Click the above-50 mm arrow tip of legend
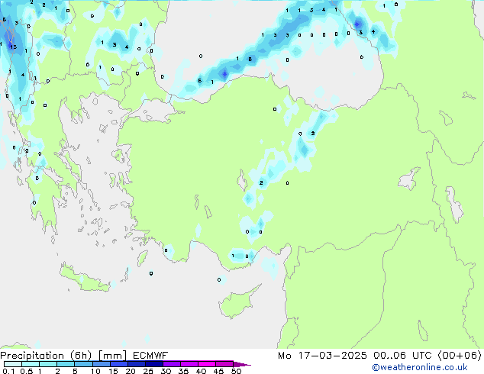 [242, 364]
